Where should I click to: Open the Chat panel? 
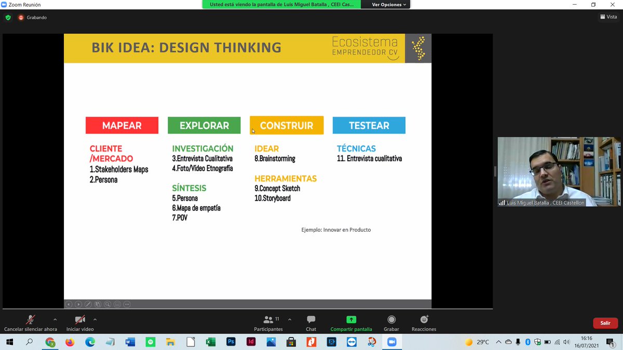tap(311, 323)
